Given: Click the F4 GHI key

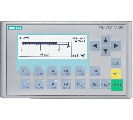Looking at the screenshot, I should pyautogui.click(x=66, y=71).
